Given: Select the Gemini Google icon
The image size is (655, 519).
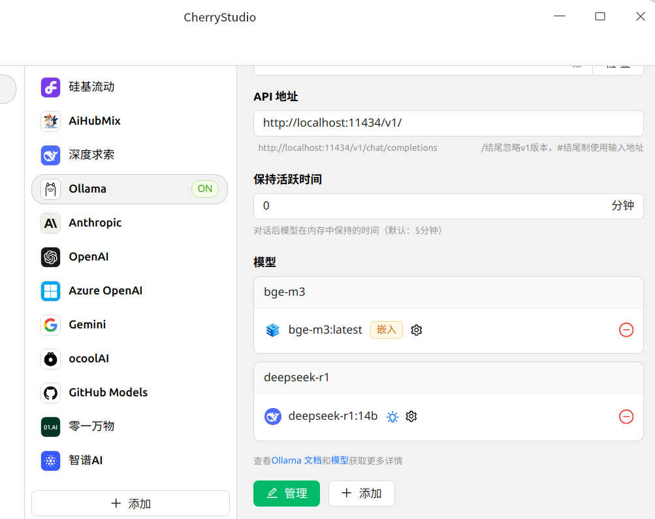Looking at the screenshot, I should point(50,325).
